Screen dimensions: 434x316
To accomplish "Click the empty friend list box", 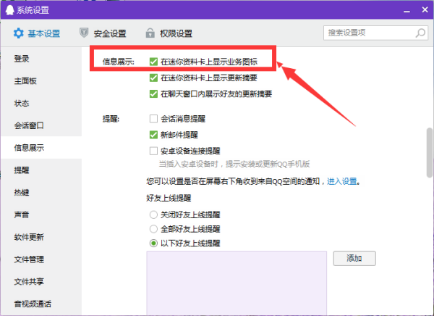I will (x=237, y=283).
